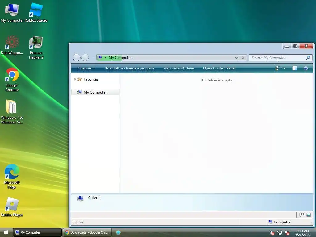Launch Microsoft Edge from desktop
Screen dimensions: 316x237
pos(12,177)
